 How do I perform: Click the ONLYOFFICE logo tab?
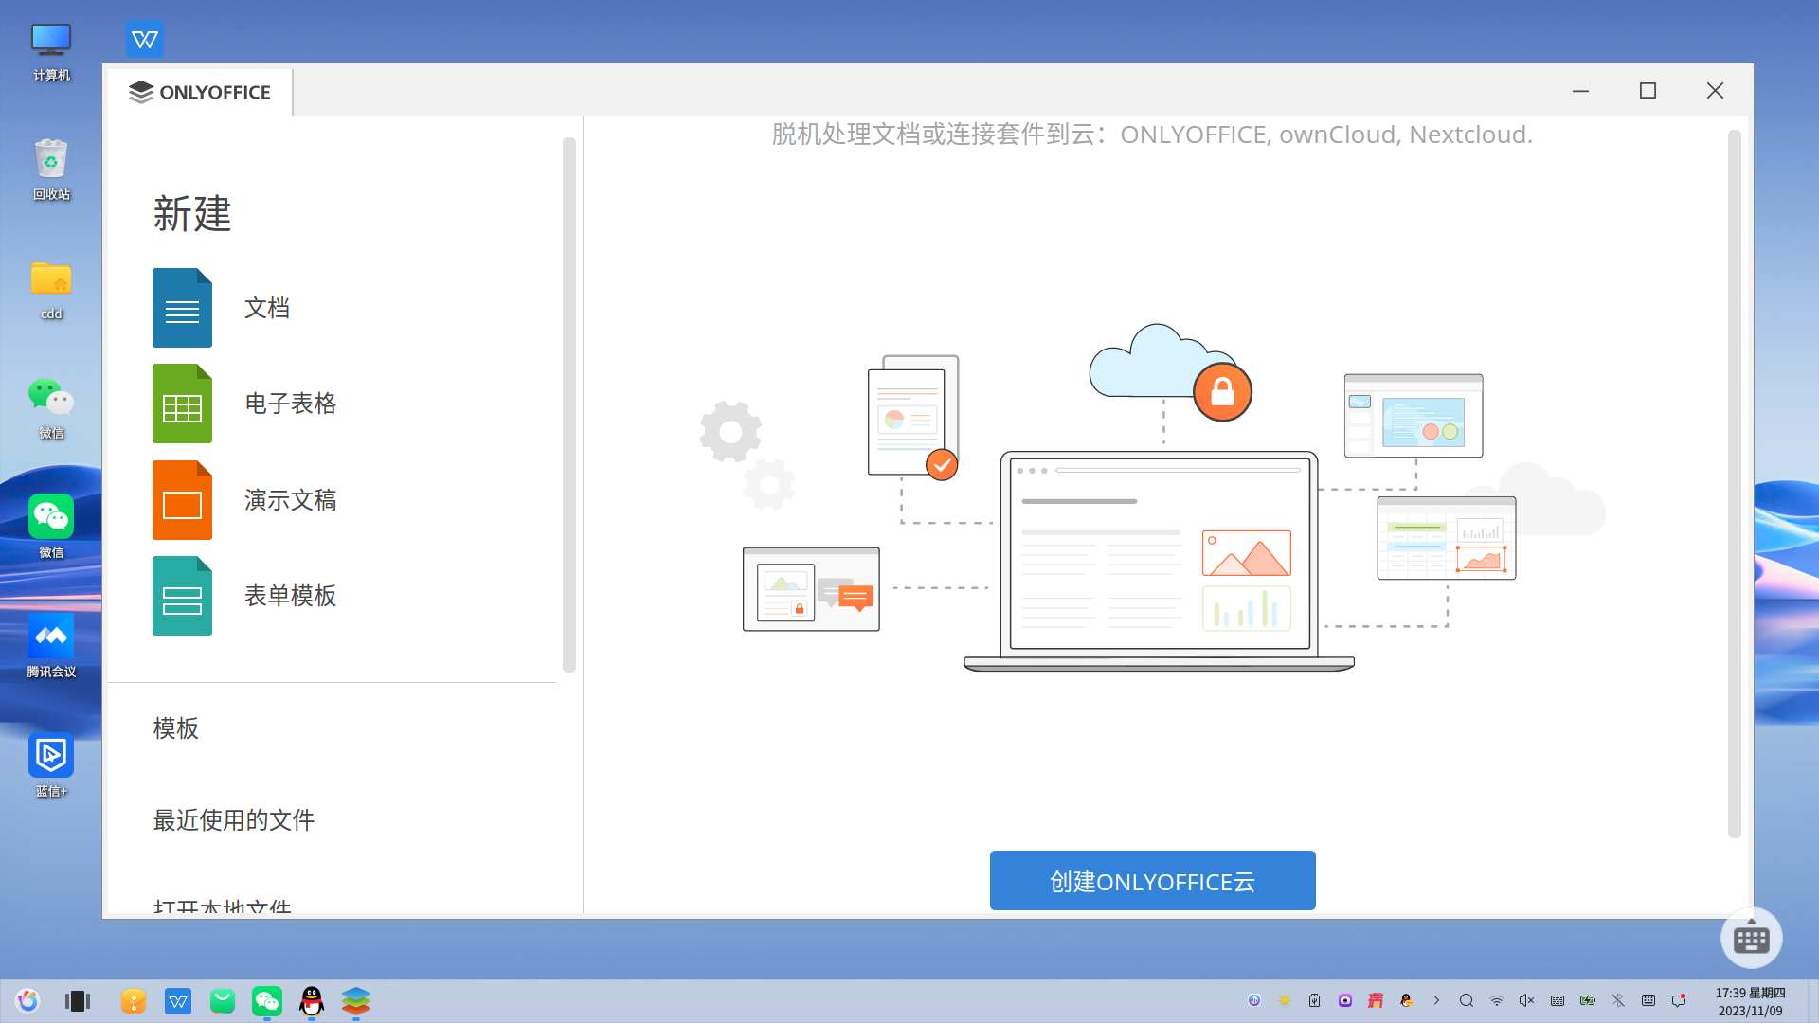coord(200,92)
